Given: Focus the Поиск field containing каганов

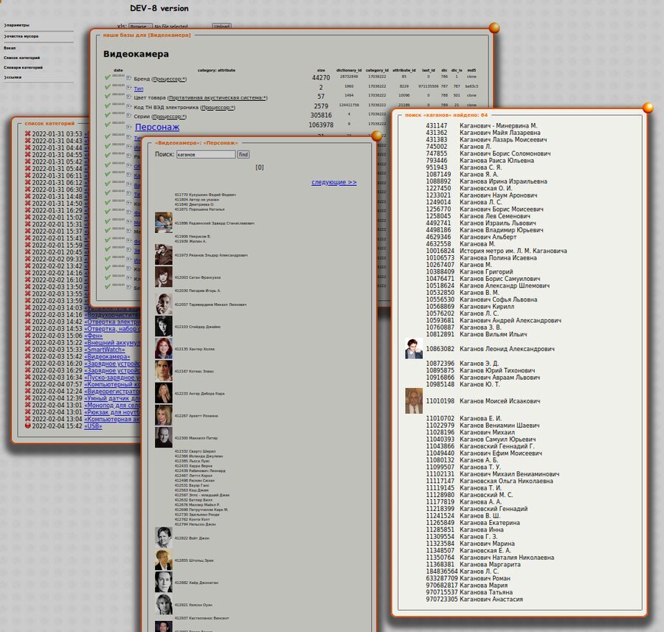Looking at the screenshot, I should [206, 155].
